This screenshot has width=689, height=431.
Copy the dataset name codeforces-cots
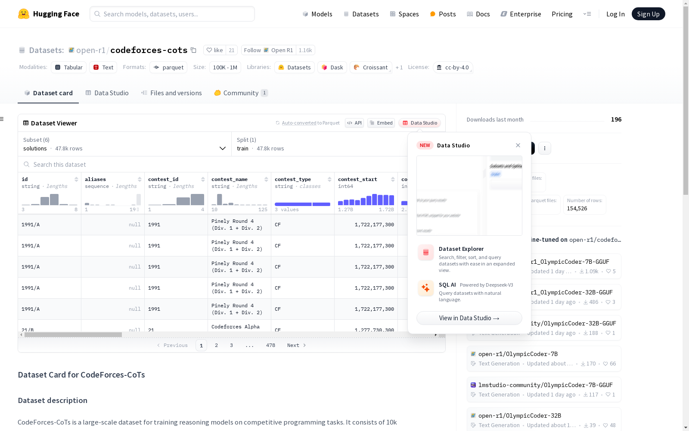(194, 50)
